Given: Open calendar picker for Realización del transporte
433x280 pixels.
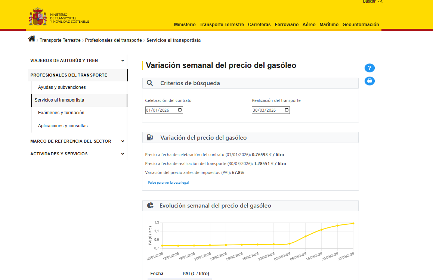Looking at the screenshot, I should tap(287, 110).
